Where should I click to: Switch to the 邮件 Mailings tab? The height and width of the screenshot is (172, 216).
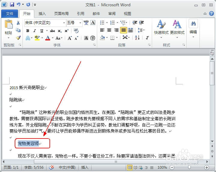(96, 14)
